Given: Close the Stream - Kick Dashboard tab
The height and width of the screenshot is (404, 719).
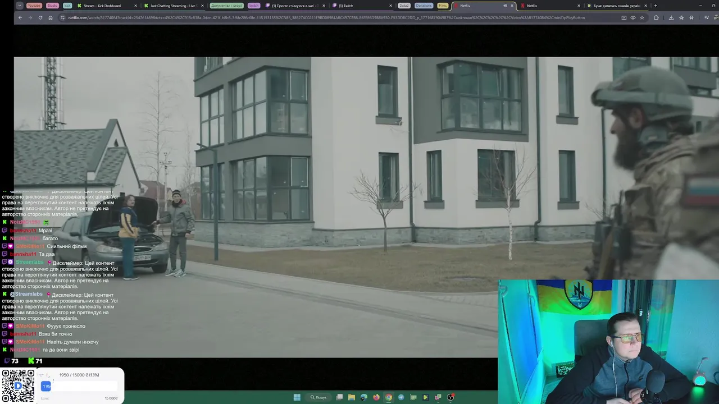Looking at the screenshot, I should (x=135, y=6).
